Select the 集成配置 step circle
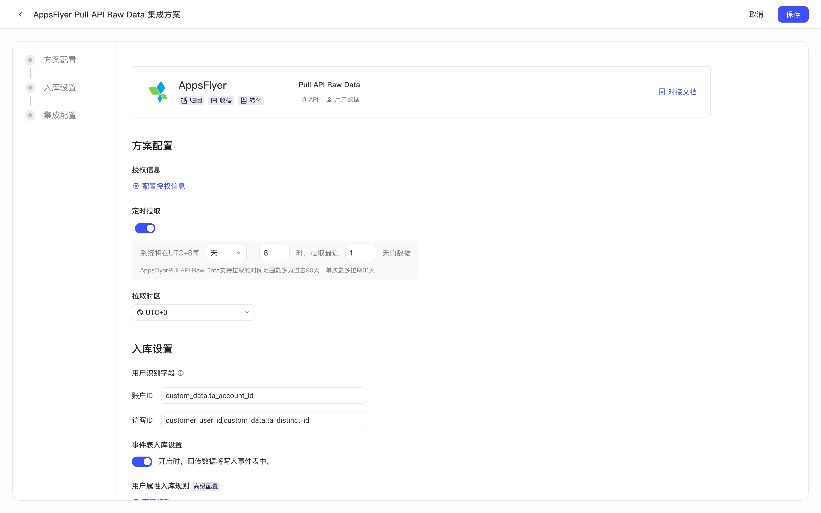Image resolution: width=821 pixels, height=513 pixels. [x=30, y=115]
